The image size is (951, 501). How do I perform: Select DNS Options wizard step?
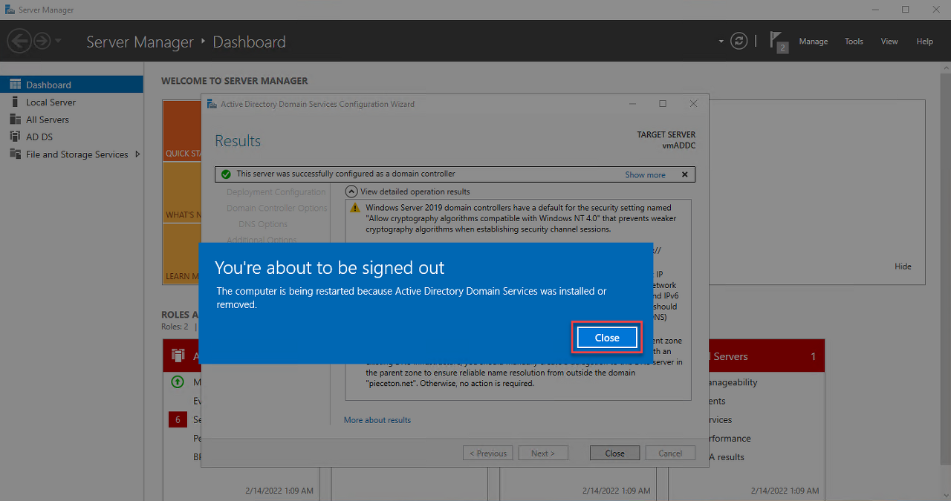tap(263, 224)
